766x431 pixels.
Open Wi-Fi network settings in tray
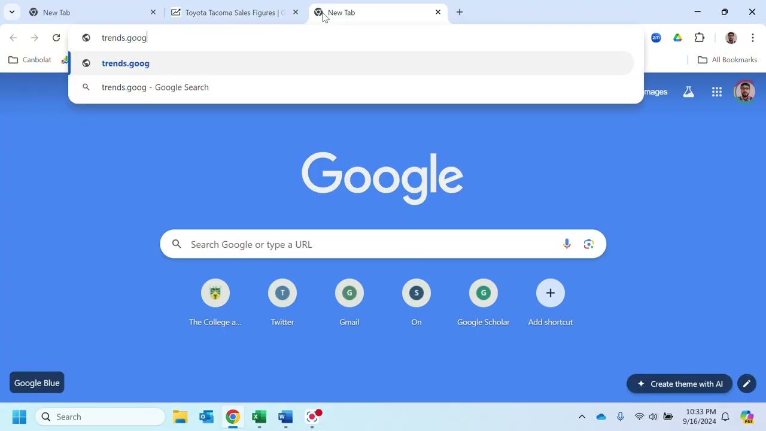[x=639, y=417]
